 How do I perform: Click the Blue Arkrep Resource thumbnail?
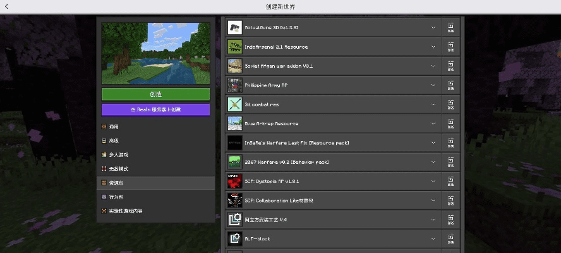coord(235,123)
